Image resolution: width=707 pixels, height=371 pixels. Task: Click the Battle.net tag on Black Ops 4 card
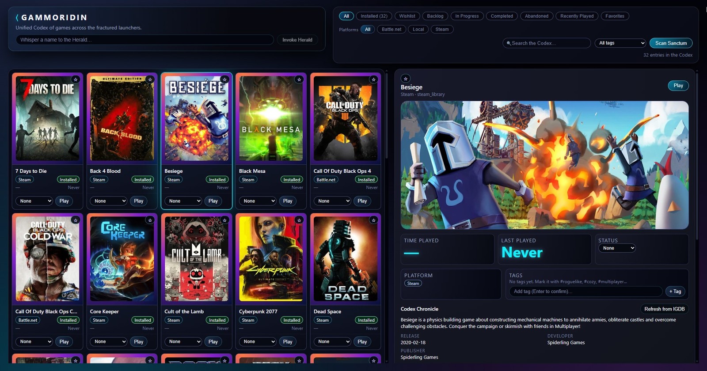(x=326, y=180)
